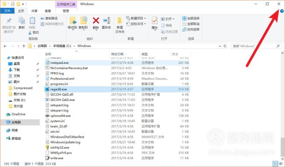Image resolution: width=285 pixels, height=167 pixels.
Task: Click the Copy path button
Action: click(49, 18)
